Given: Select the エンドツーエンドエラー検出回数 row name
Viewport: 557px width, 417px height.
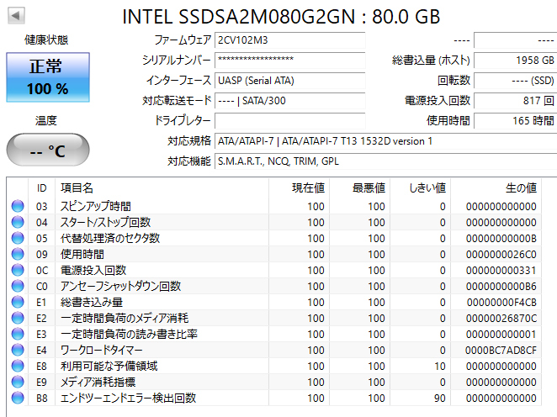Looking at the screenshot, I should click(x=128, y=398).
